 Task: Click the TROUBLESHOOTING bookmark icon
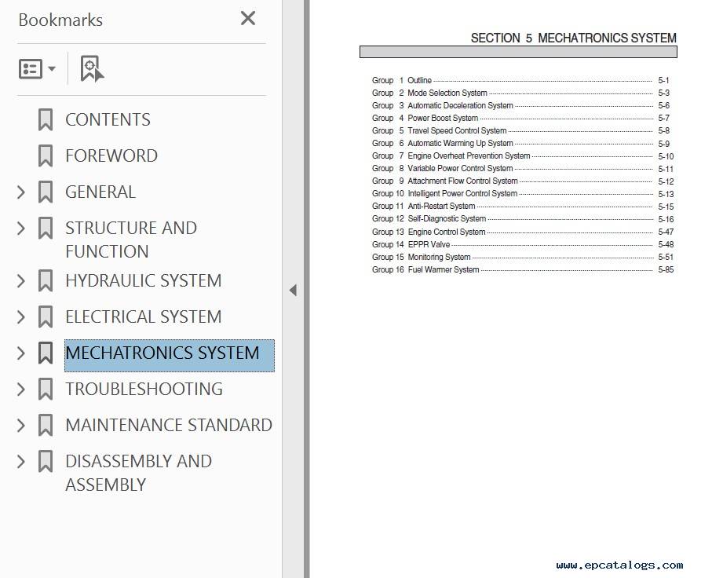click(46, 389)
